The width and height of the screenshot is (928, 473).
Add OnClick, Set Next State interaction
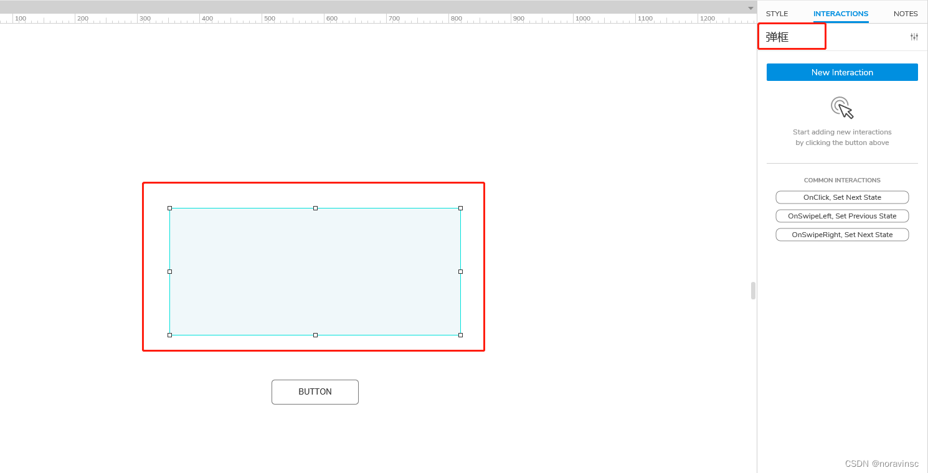tap(842, 197)
